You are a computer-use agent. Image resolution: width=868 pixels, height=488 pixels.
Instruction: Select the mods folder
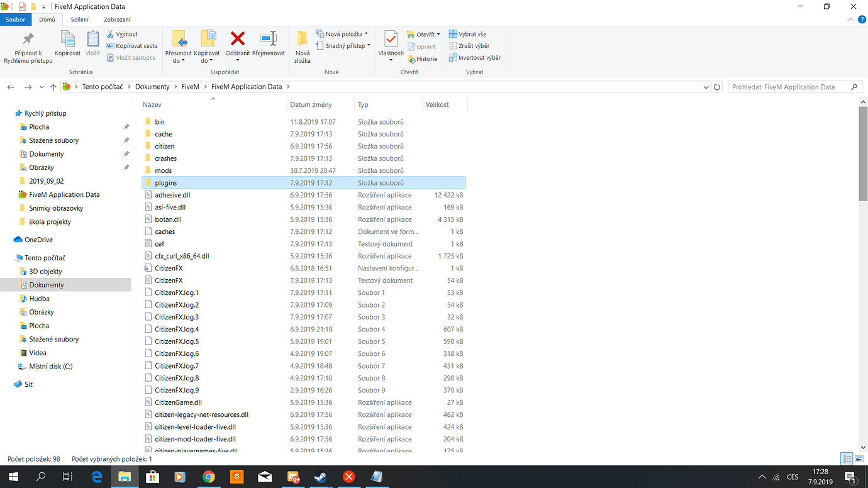click(x=164, y=170)
